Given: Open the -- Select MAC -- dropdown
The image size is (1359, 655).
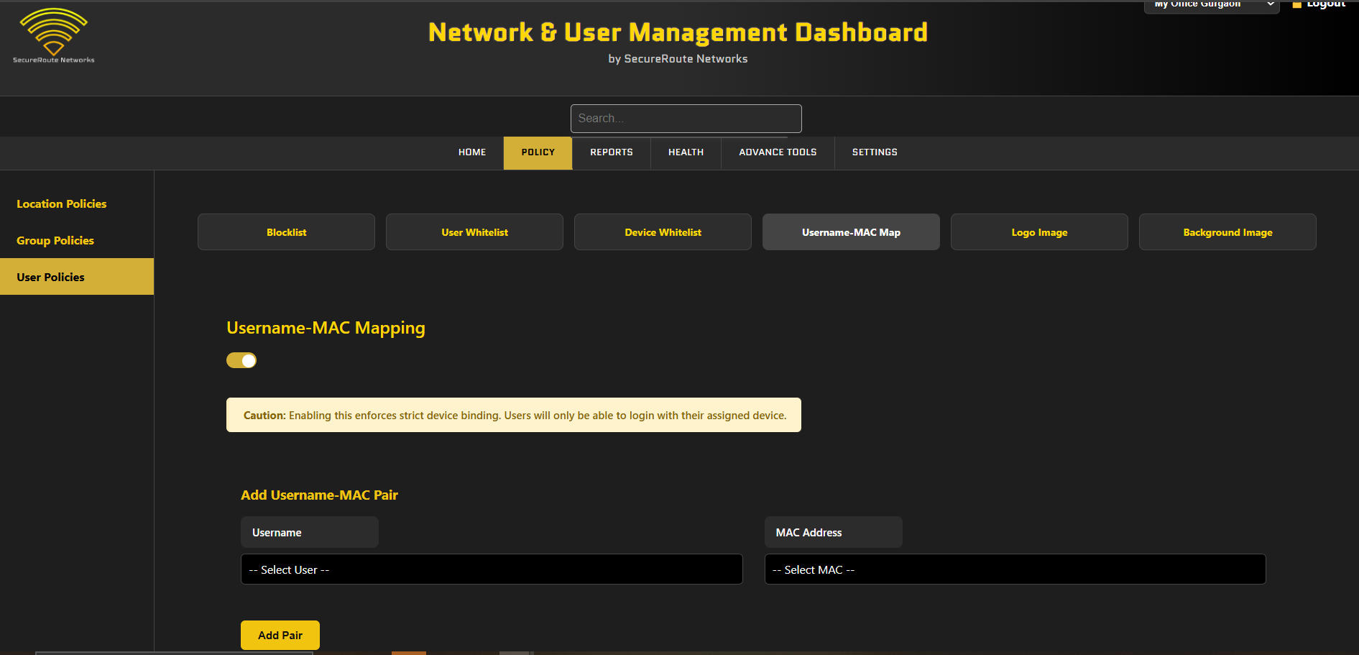Looking at the screenshot, I should [x=1015, y=569].
